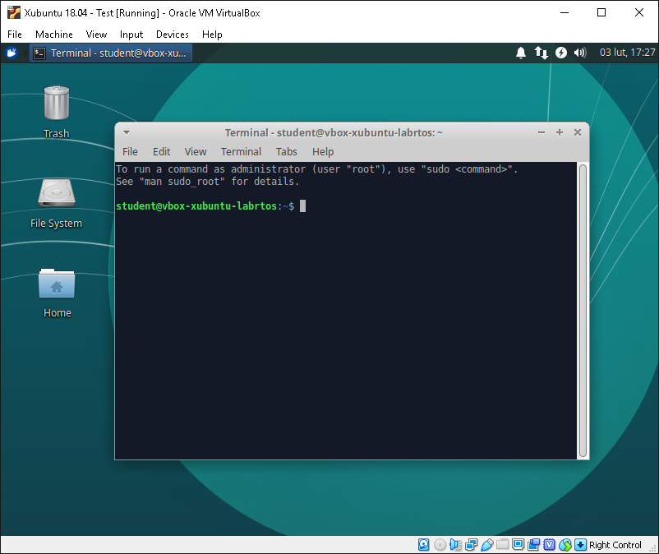Minimize the terminal window
Image resolution: width=659 pixels, height=554 pixels.
coord(541,132)
